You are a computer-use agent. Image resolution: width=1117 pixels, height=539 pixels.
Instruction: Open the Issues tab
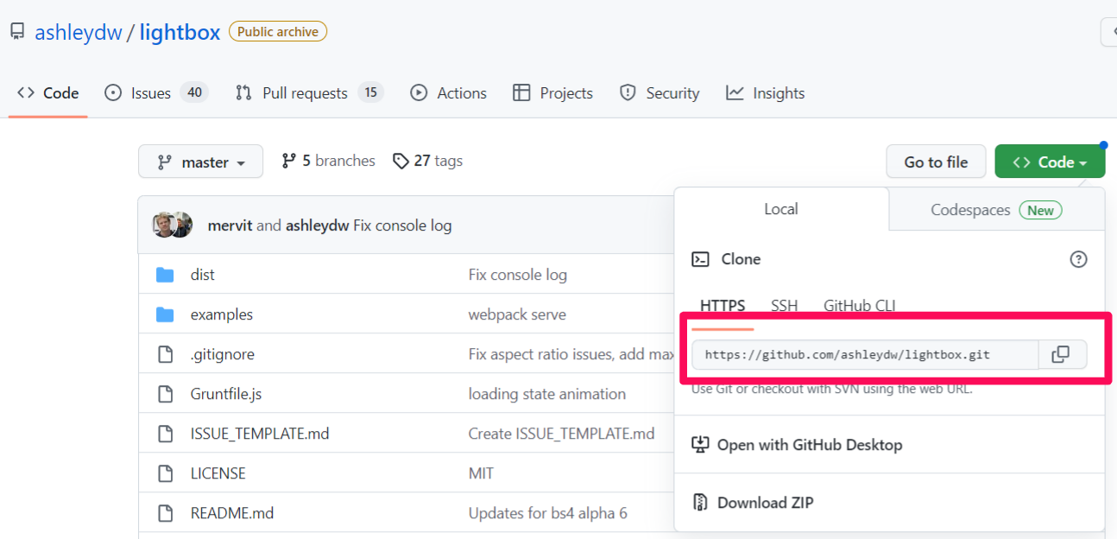click(x=156, y=93)
